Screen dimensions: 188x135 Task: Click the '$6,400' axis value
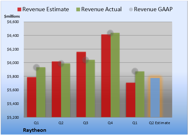click(x=13, y=36)
